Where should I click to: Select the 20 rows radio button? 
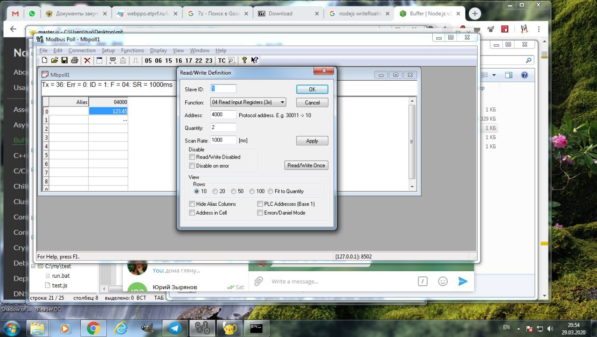[x=215, y=191]
